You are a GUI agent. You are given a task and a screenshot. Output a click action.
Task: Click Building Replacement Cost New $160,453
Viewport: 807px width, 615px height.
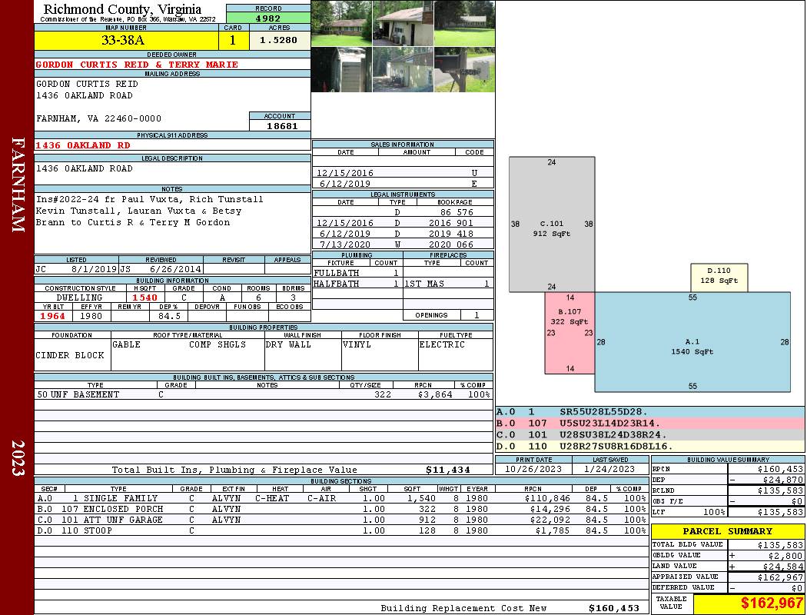coord(613,608)
